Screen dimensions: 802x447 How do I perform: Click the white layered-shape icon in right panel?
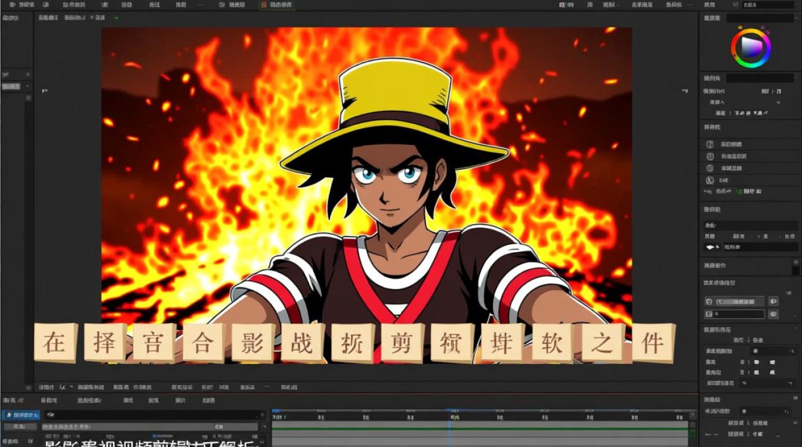(x=710, y=246)
